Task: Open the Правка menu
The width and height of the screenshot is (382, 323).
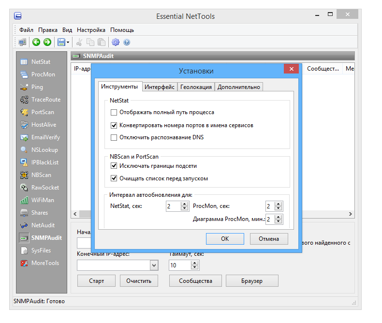Action: pos(48,30)
